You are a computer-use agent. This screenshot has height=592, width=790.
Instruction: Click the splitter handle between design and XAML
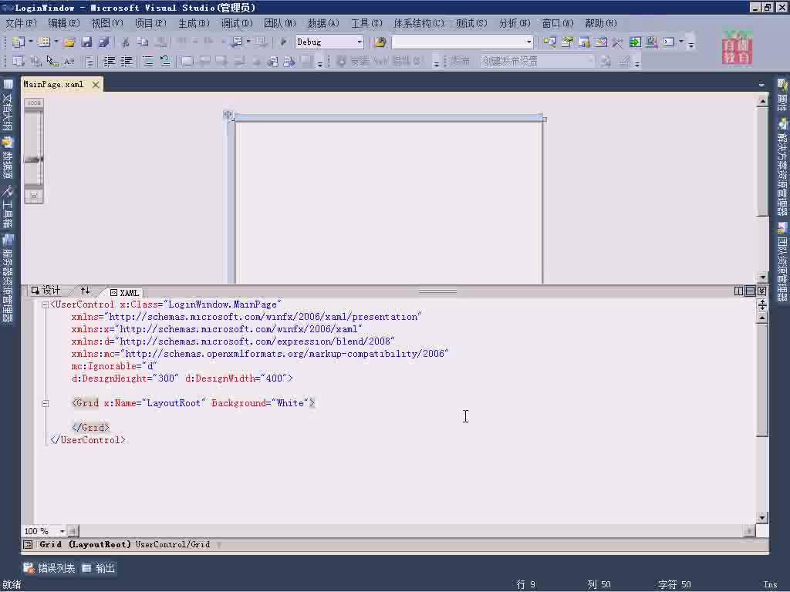pos(437,291)
